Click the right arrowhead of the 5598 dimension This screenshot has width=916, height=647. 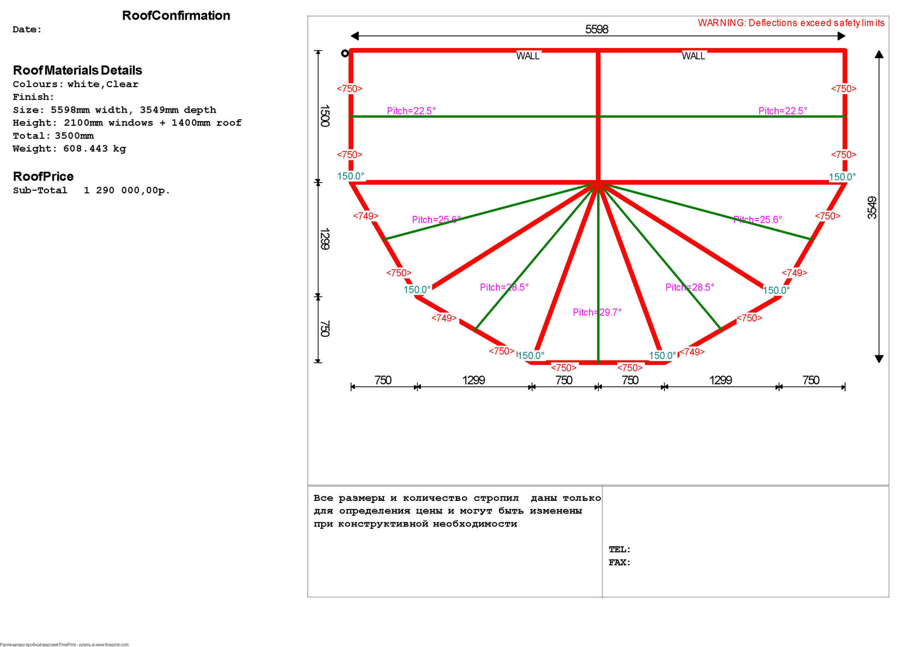click(841, 36)
